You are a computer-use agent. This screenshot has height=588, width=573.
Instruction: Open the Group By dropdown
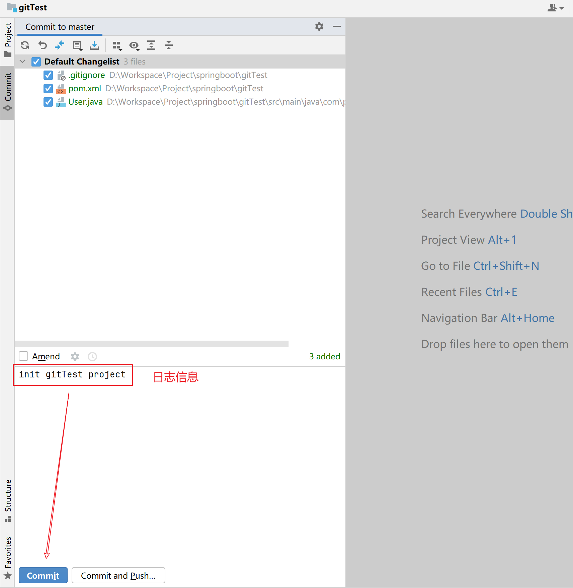(x=117, y=45)
